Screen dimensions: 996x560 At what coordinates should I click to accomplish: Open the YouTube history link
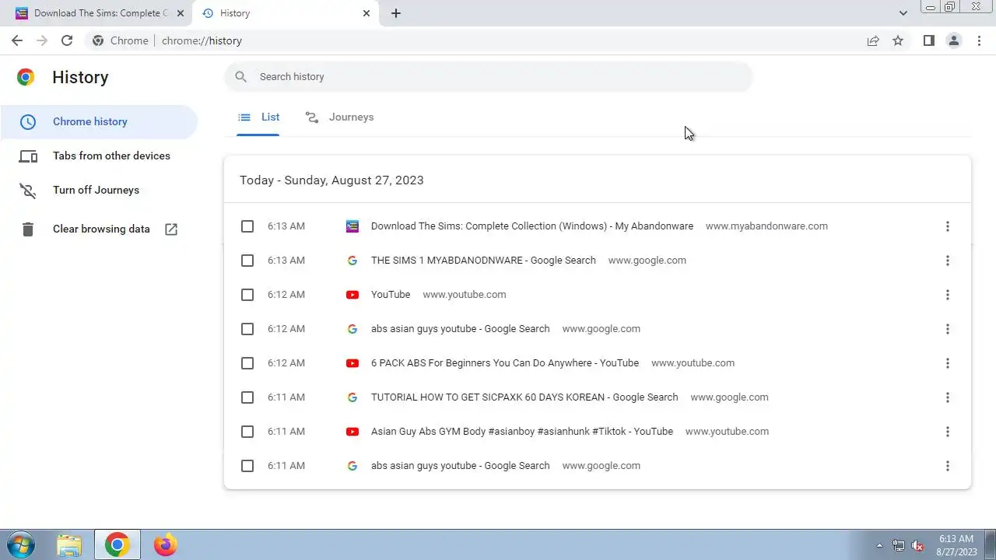[391, 295]
